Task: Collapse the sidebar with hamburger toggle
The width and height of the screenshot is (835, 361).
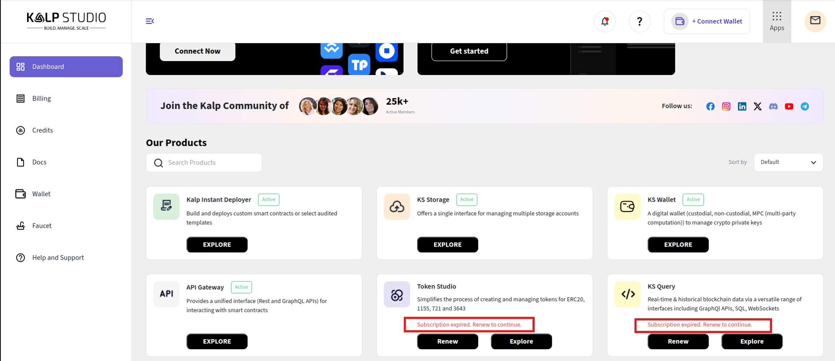Action: [x=150, y=21]
